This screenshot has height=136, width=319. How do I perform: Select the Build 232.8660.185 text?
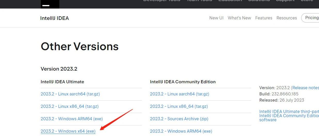[279, 94]
